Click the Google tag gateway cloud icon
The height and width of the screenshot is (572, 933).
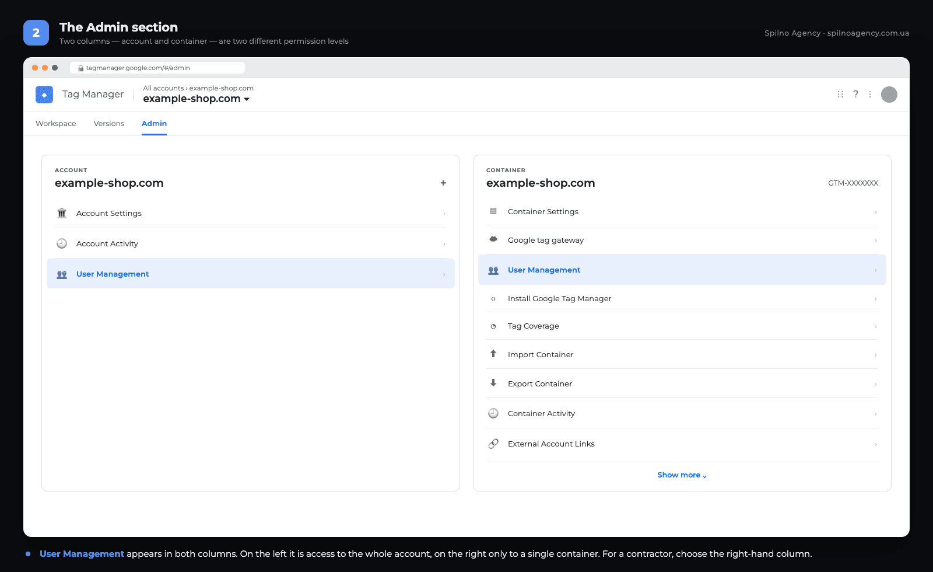[493, 239]
